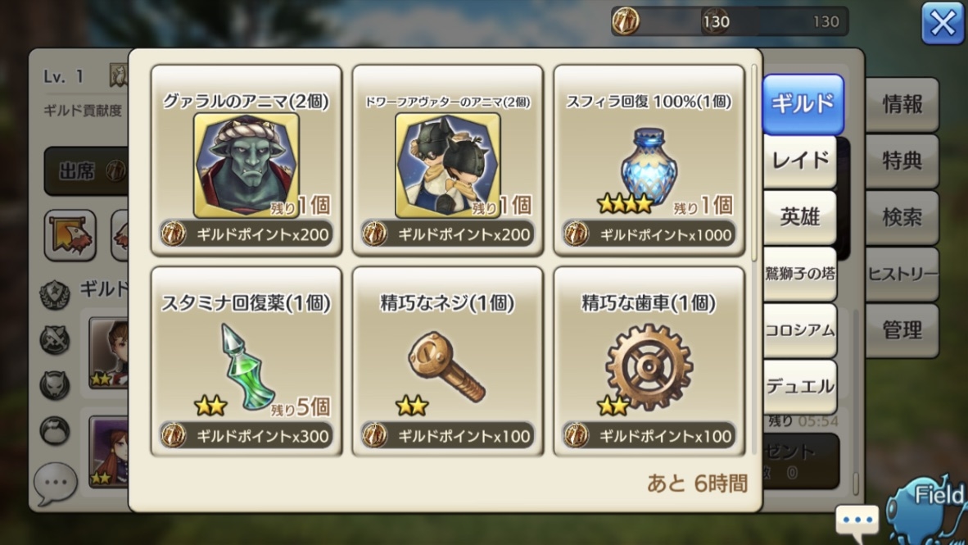This screenshot has width=968, height=545.
Task: Open the レイド tab
Action: click(800, 161)
